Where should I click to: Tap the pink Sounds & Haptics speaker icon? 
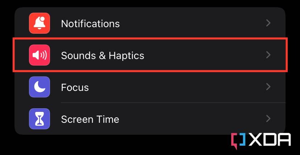pos(39,55)
